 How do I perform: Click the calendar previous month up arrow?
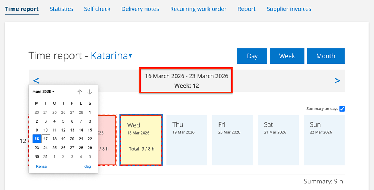tap(80, 92)
